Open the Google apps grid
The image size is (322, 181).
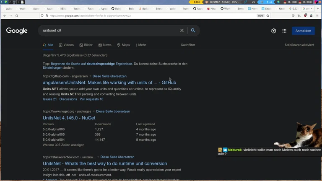pyautogui.click(x=284, y=31)
